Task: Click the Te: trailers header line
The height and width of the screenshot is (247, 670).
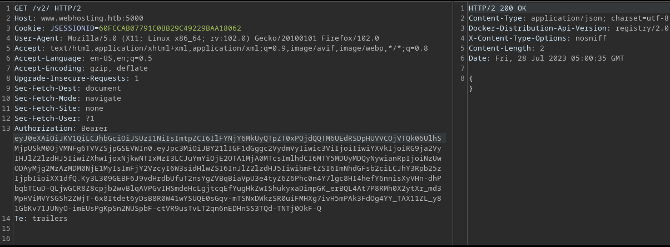Action: pyautogui.click(x=41, y=218)
